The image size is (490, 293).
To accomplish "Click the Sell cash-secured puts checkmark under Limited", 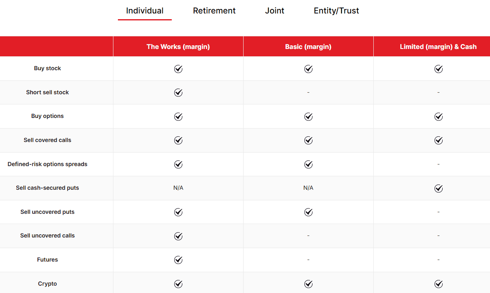I will pos(439,189).
